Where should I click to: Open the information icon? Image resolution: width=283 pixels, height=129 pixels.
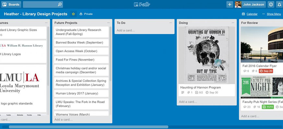coord(271,5)
